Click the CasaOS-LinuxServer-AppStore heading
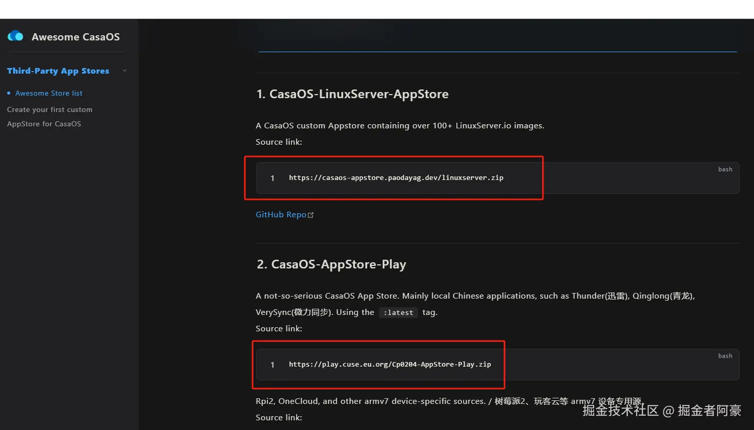 [x=352, y=94]
